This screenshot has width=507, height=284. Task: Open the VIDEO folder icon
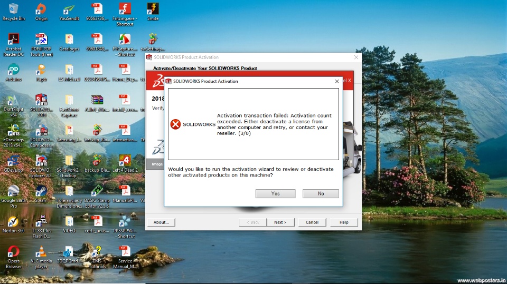pyautogui.click(x=69, y=224)
